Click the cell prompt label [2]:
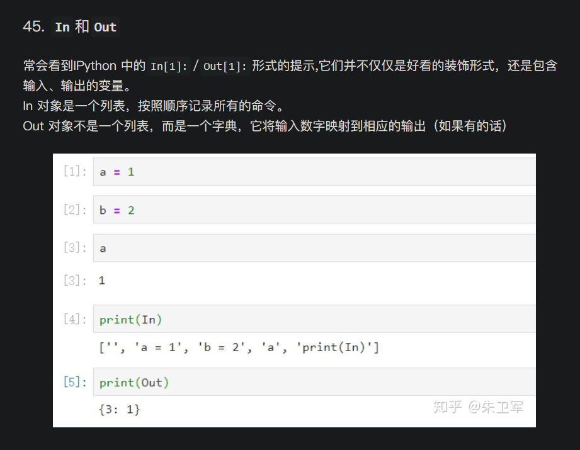The height and width of the screenshot is (450, 580). 74,210
